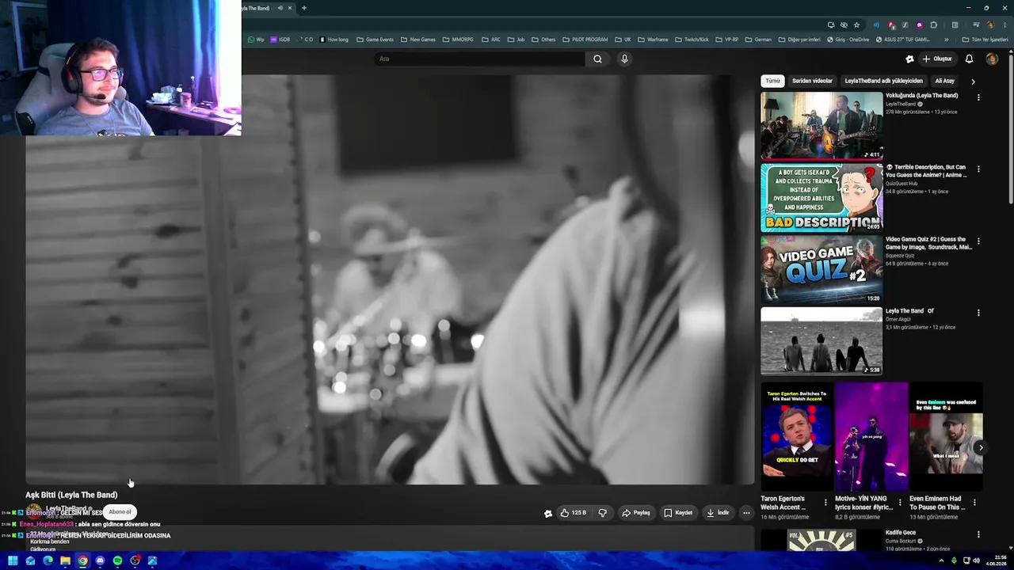The height and width of the screenshot is (570, 1014).
Task: Open more options for Yokluğunda video
Action: 978,97
